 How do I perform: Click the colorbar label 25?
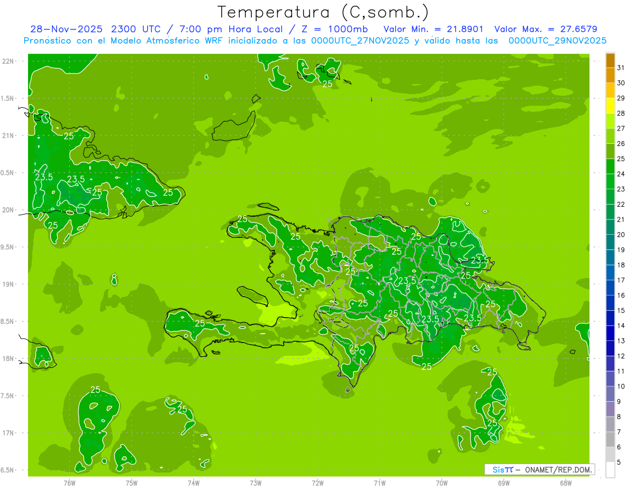[x=621, y=159]
